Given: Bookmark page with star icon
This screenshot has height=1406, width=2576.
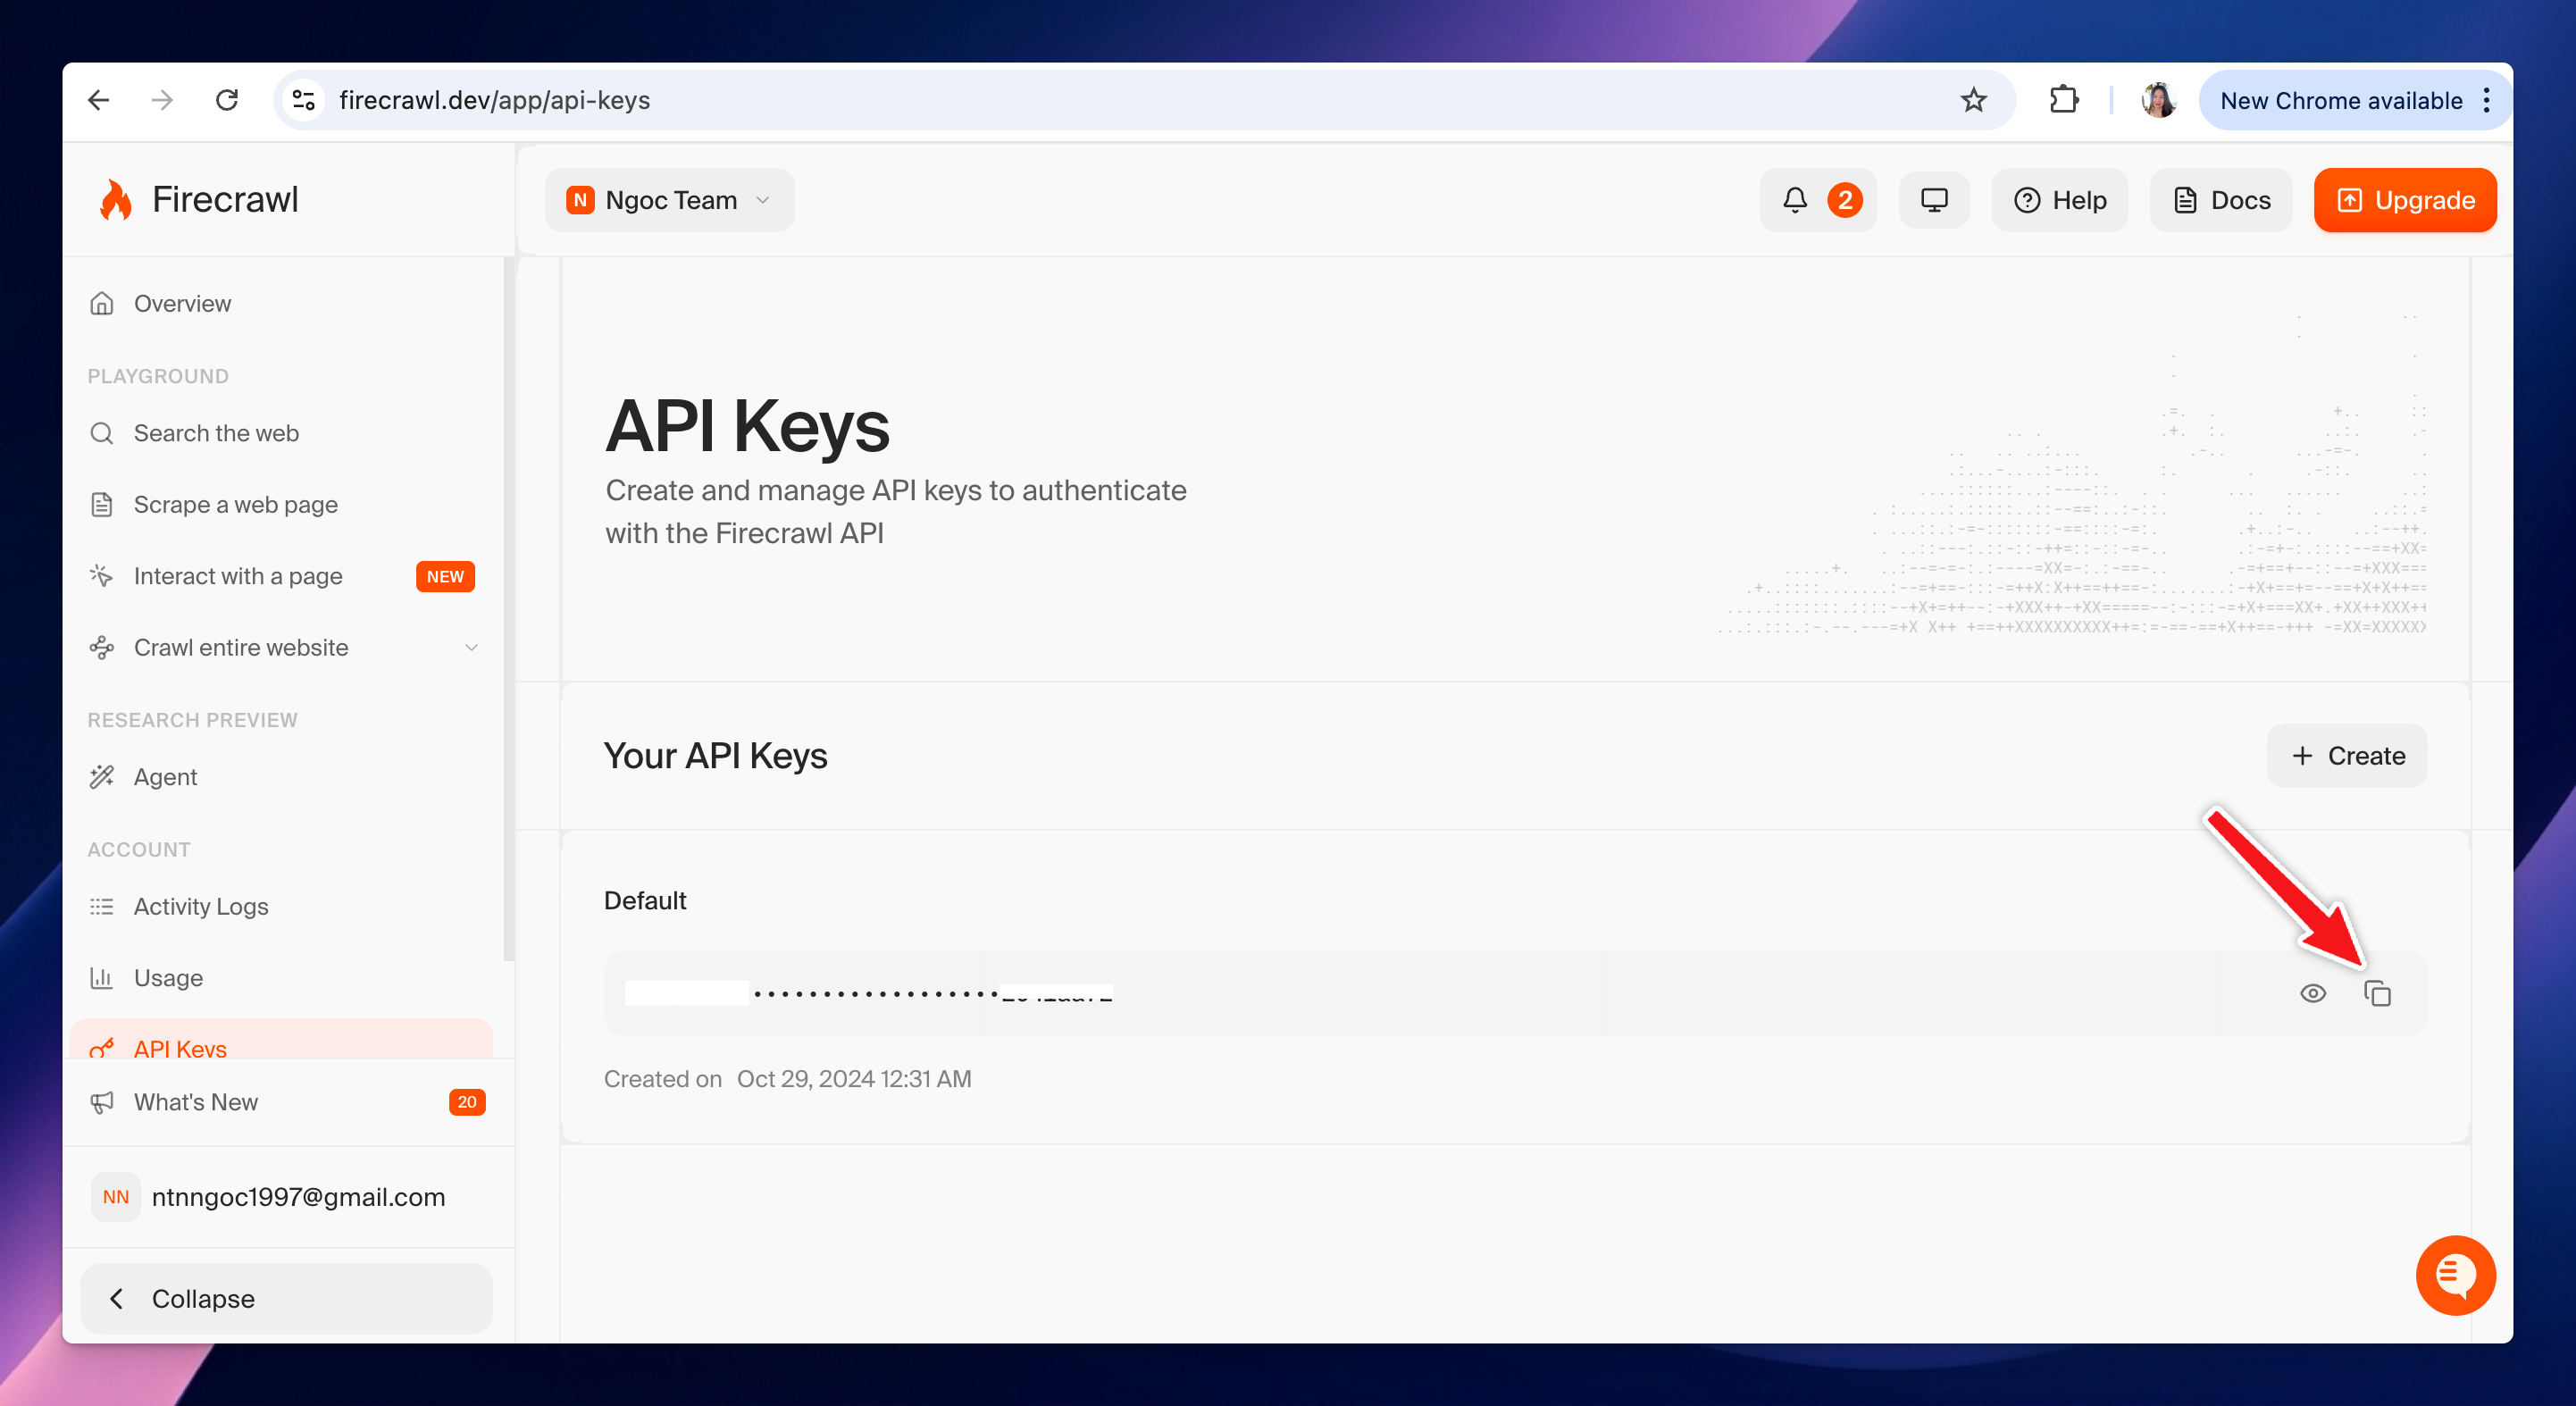Looking at the screenshot, I should tap(1973, 100).
